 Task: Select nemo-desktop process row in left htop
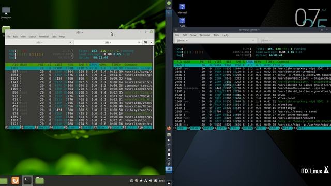click(79, 120)
